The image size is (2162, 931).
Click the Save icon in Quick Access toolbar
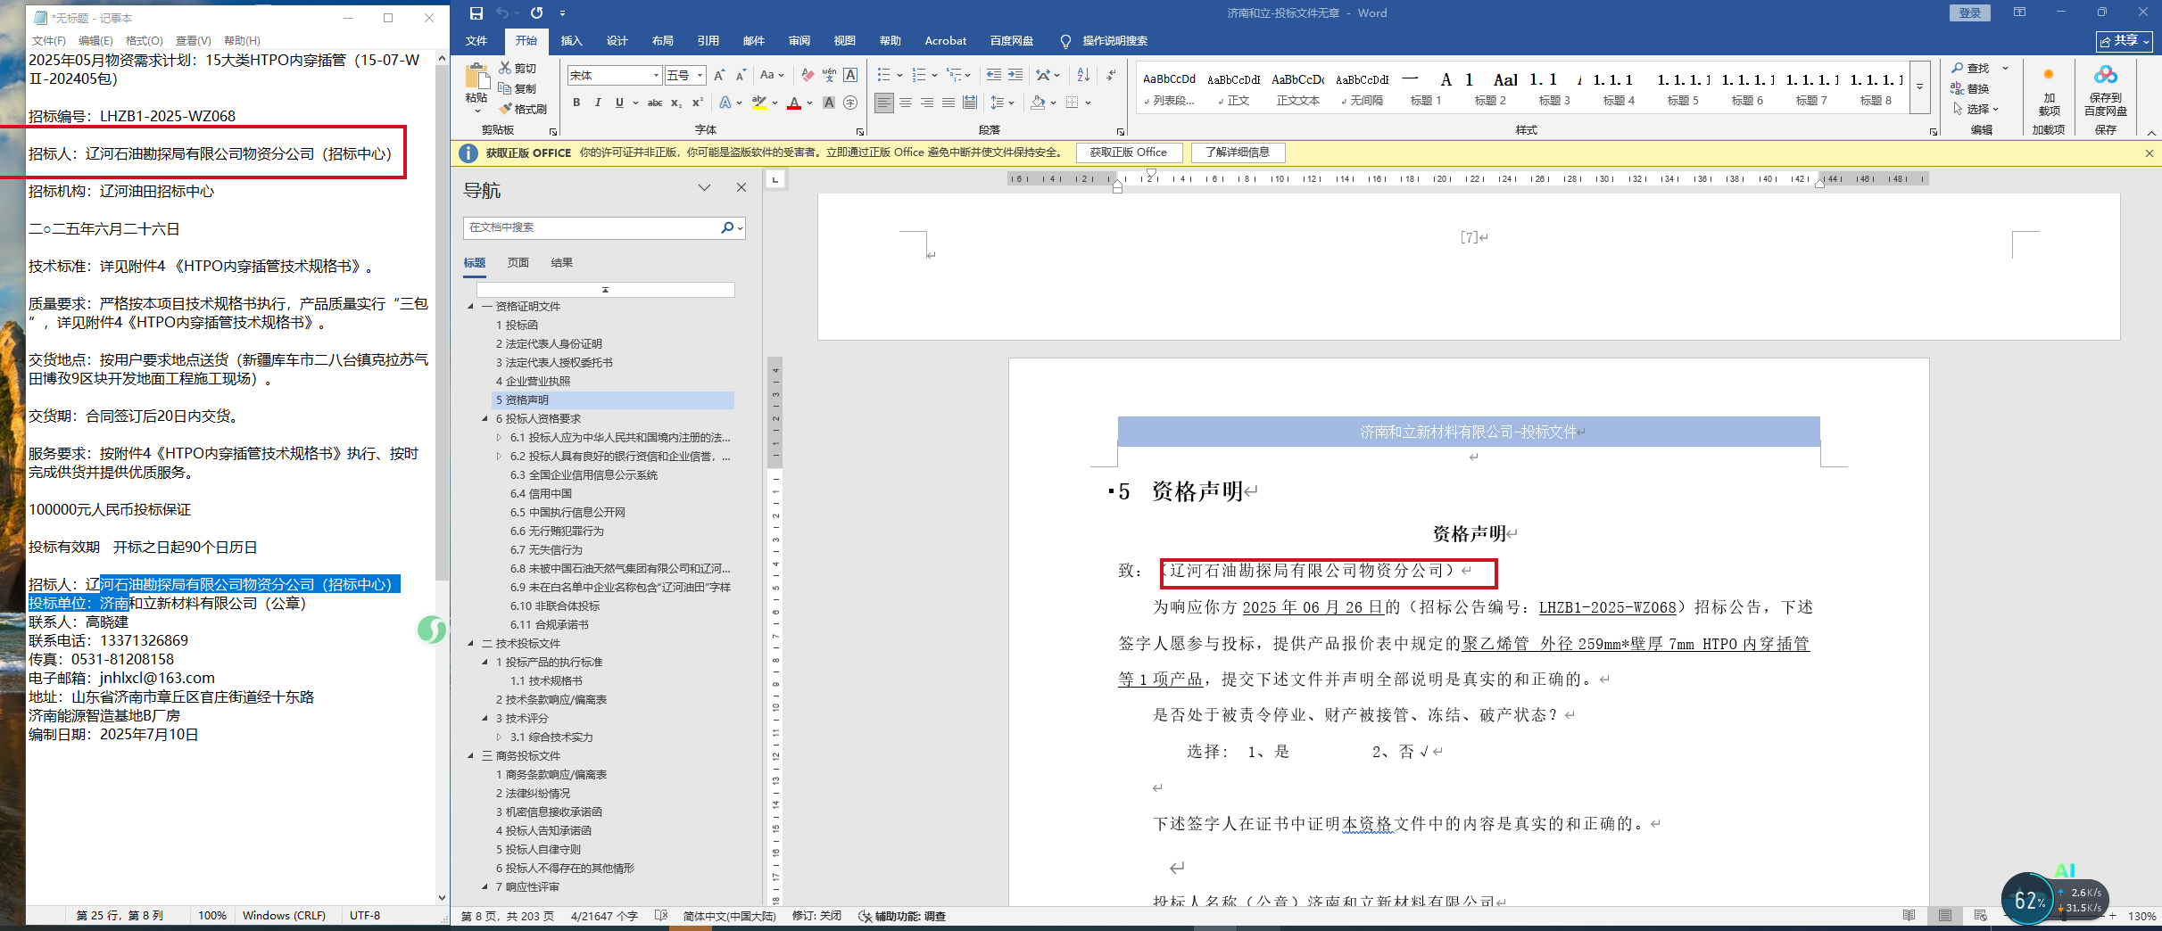click(476, 12)
